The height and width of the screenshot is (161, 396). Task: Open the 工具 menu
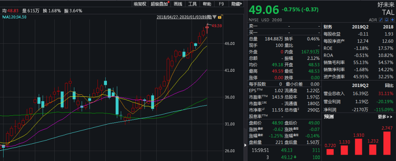(x=192, y=4)
